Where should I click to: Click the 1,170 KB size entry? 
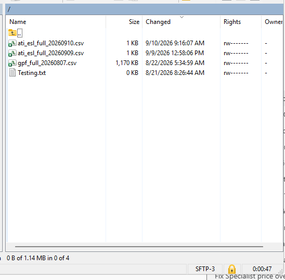pos(127,63)
